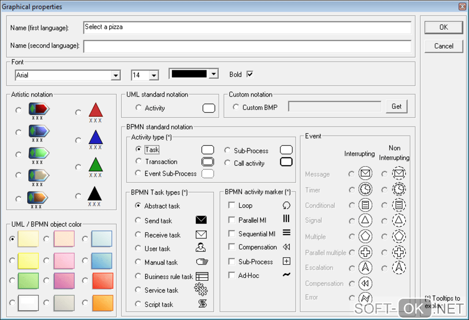Select the Sub-Process activity type radio button
The width and height of the screenshot is (469, 320).
click(x=227, y=150)
